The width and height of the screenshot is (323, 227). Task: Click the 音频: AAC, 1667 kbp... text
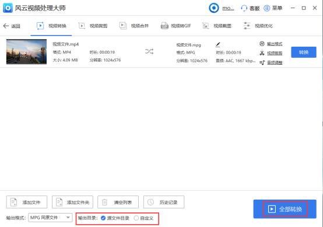pos(236,61)
